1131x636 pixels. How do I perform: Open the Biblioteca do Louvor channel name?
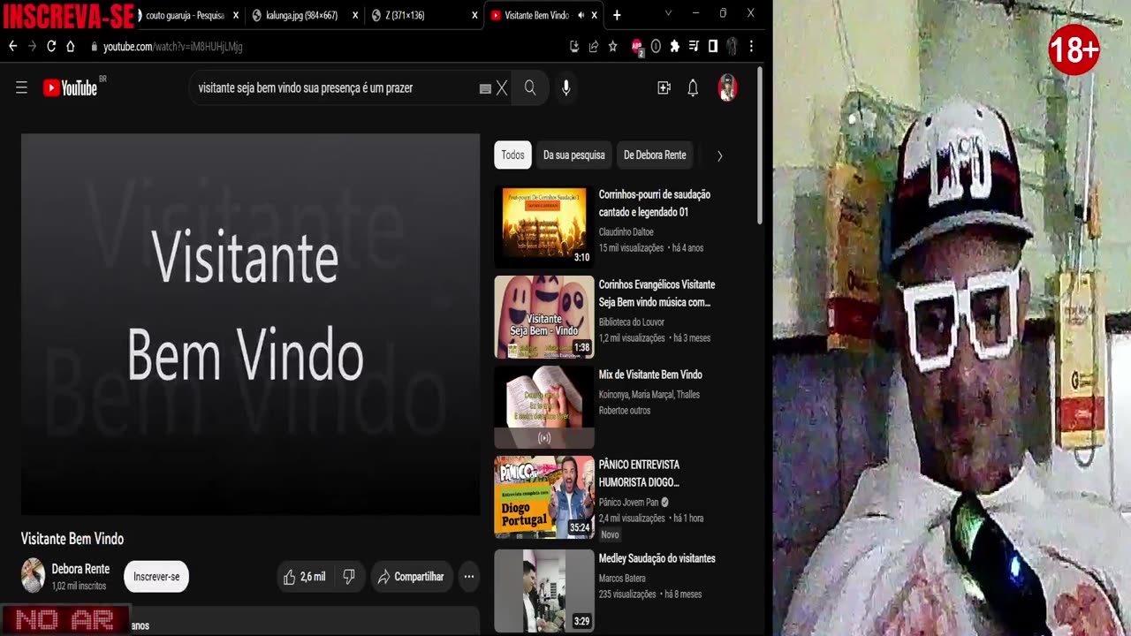click(631, 322)
